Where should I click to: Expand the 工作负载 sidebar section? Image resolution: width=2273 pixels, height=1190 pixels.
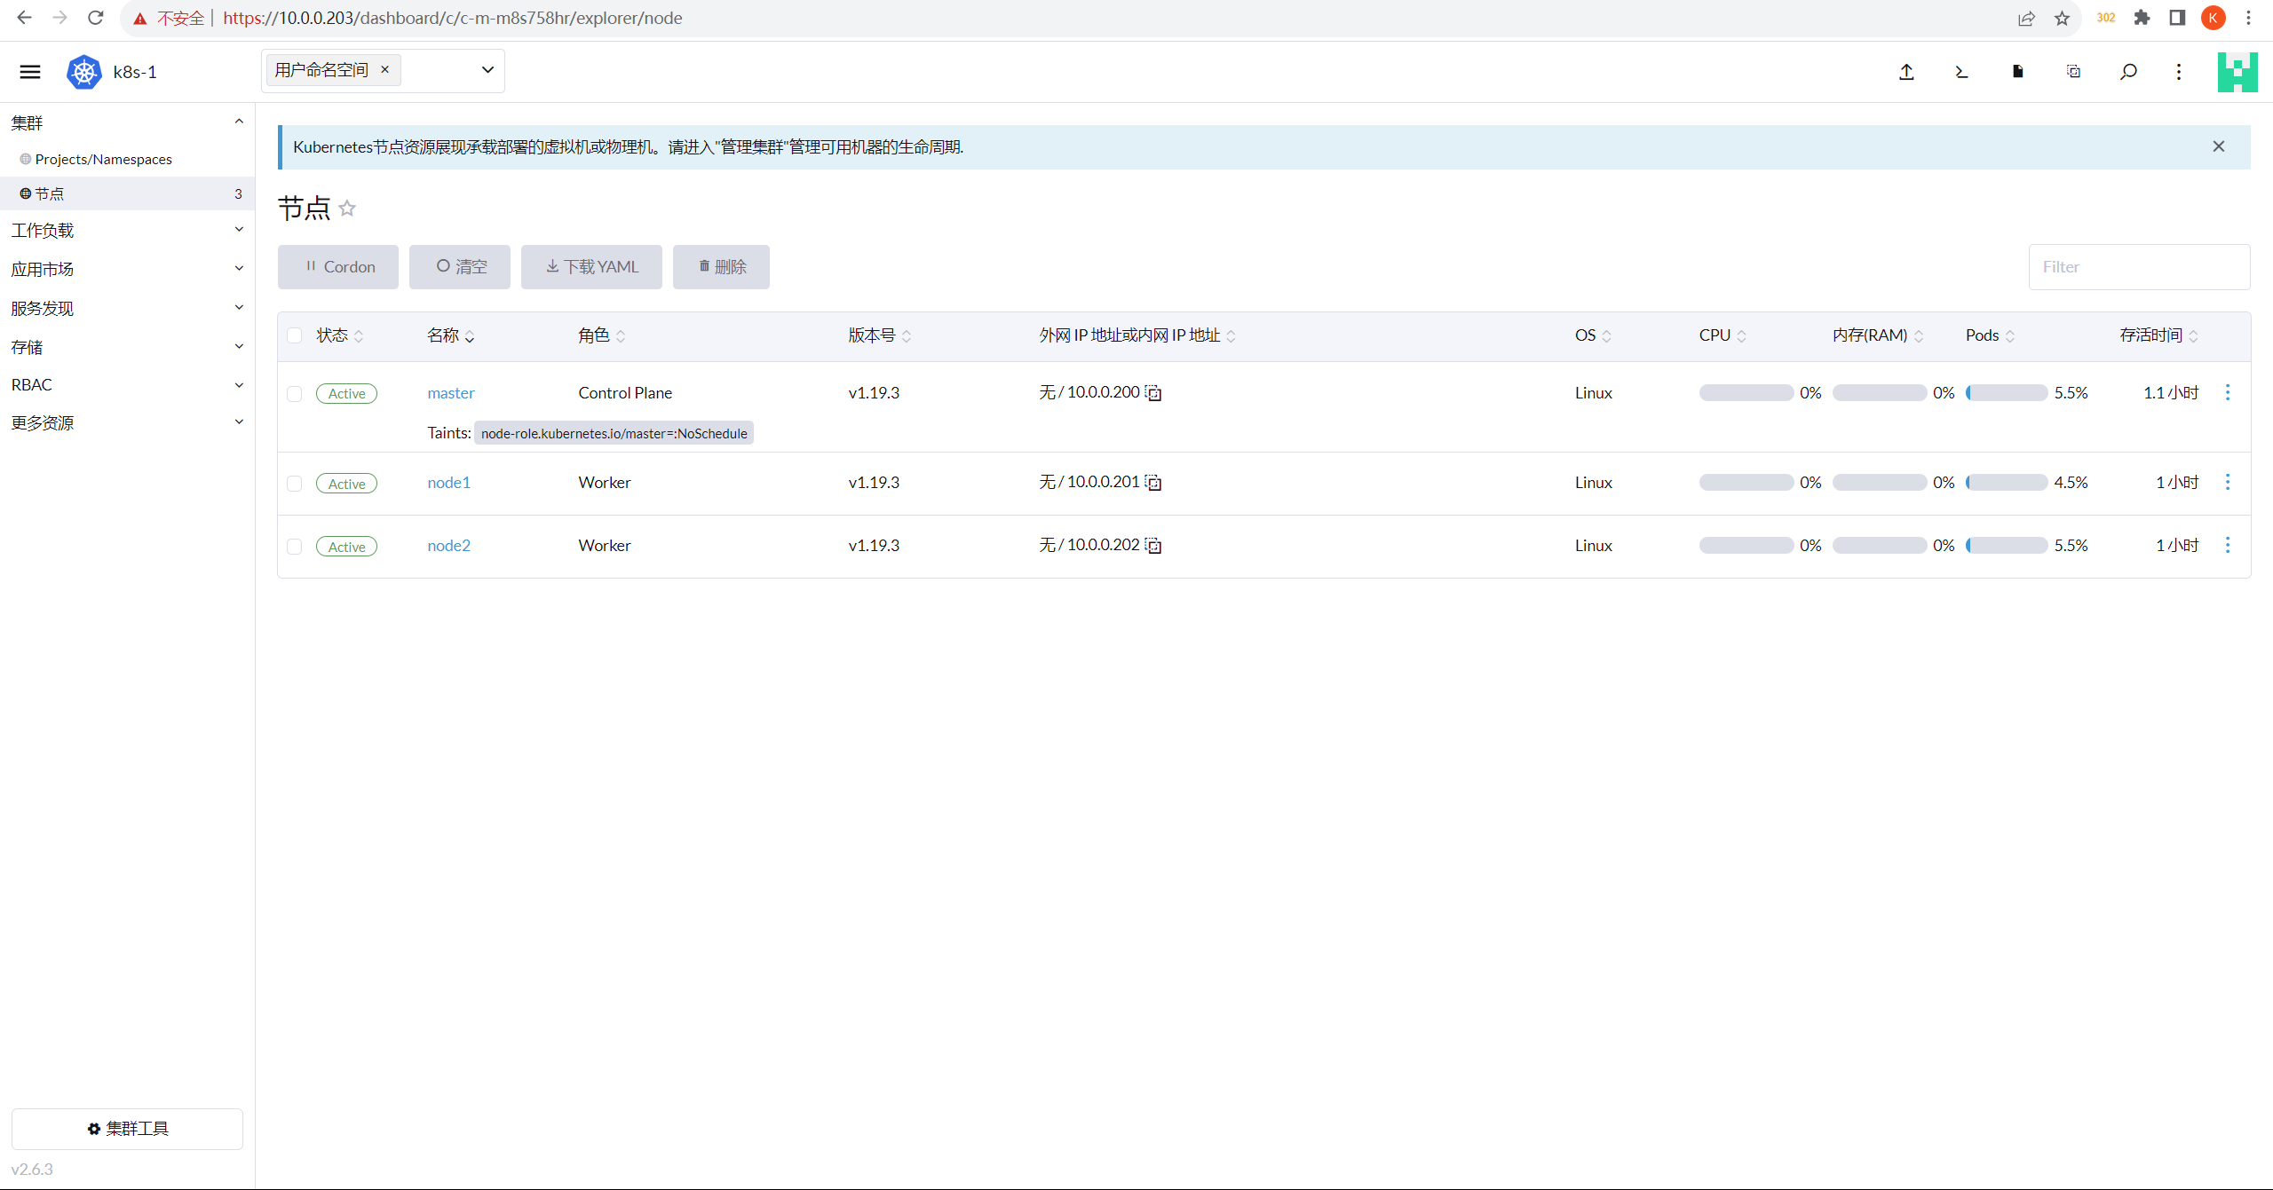pos(239,230)
